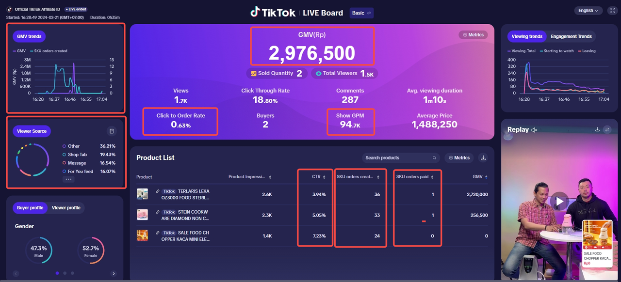Click the Message 16.54% source row
Screen dimensions: 621x282
point(89,163)
